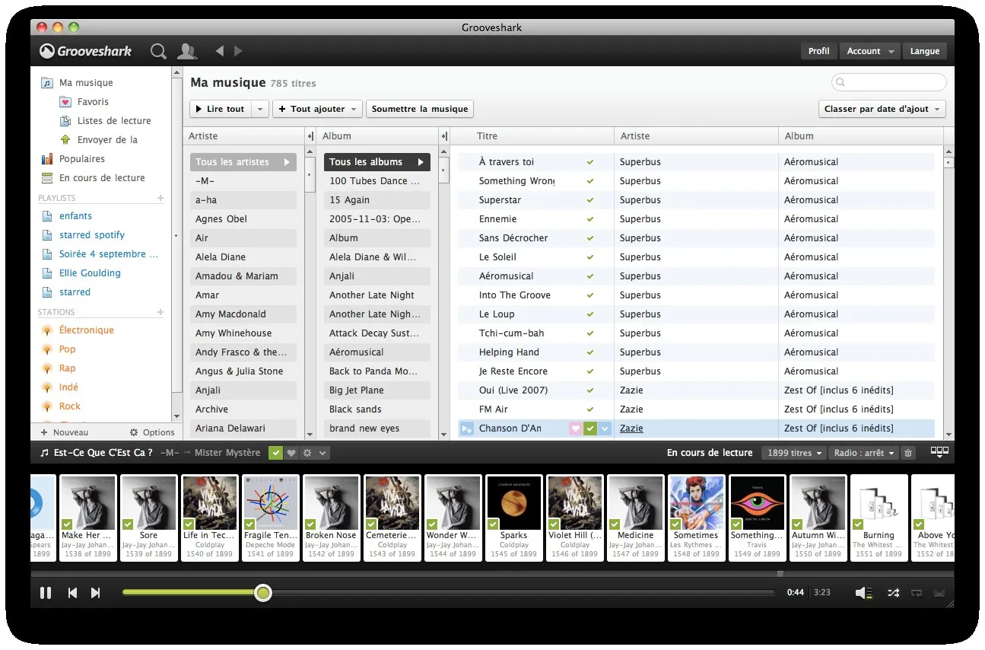Skip to the previous track
The height and width of the screenshot is (650, 985).
72,593
